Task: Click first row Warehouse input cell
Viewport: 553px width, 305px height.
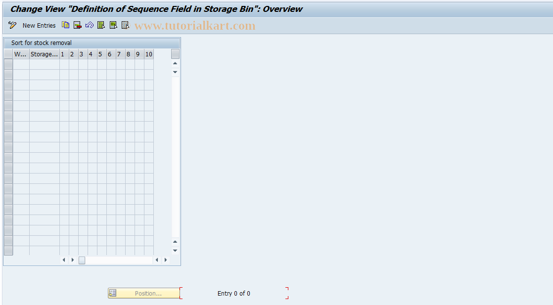Action: click(21, 64)
